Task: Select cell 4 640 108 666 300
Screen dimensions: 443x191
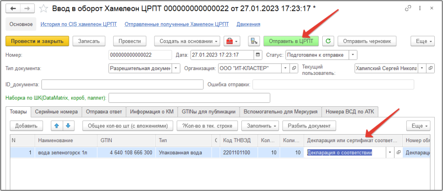Action: 126,153
